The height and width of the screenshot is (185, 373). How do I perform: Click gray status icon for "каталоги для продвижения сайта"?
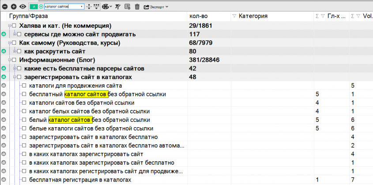click(x=4, y=86)
